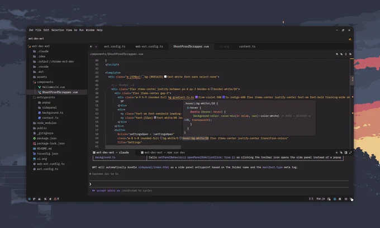Open the Go menu
This screenshot has width=380, height=228.
coord(75,30)
